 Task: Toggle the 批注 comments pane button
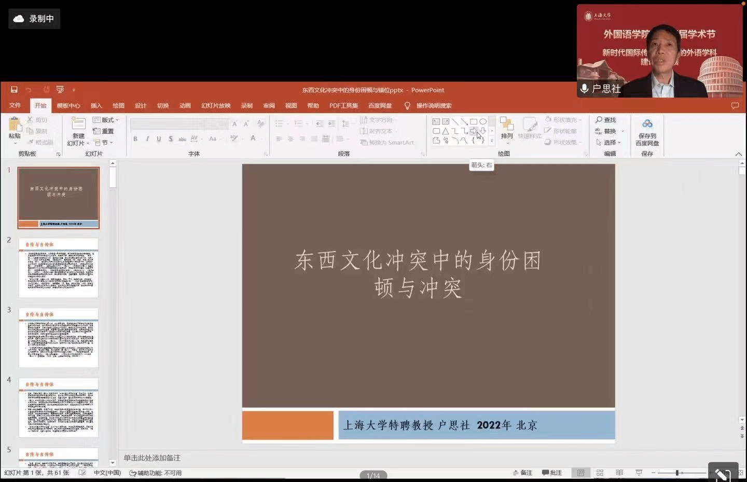click(552, 473)
